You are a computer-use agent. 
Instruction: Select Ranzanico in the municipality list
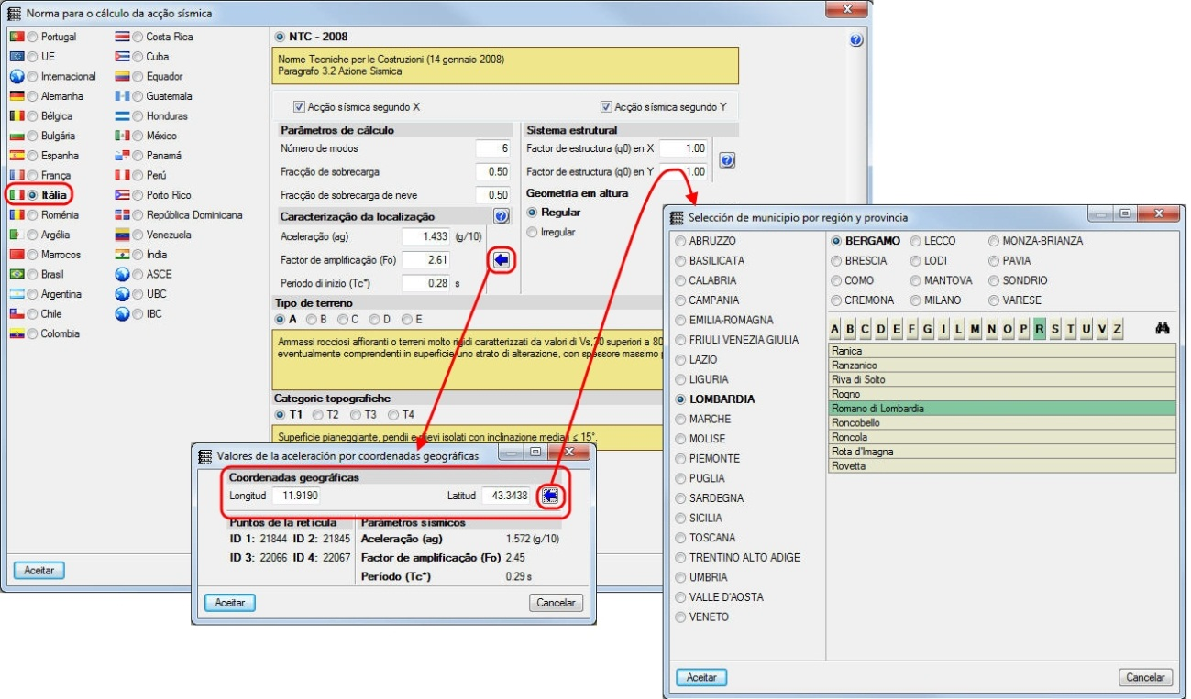[1001, 366]
